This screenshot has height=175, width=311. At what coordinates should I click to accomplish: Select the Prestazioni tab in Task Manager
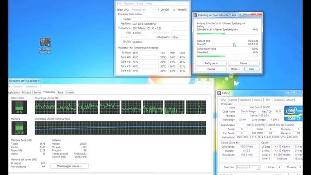pos(49,92)
